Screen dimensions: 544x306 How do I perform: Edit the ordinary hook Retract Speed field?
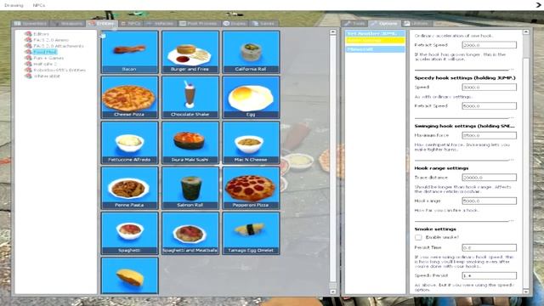pos(490,45)
